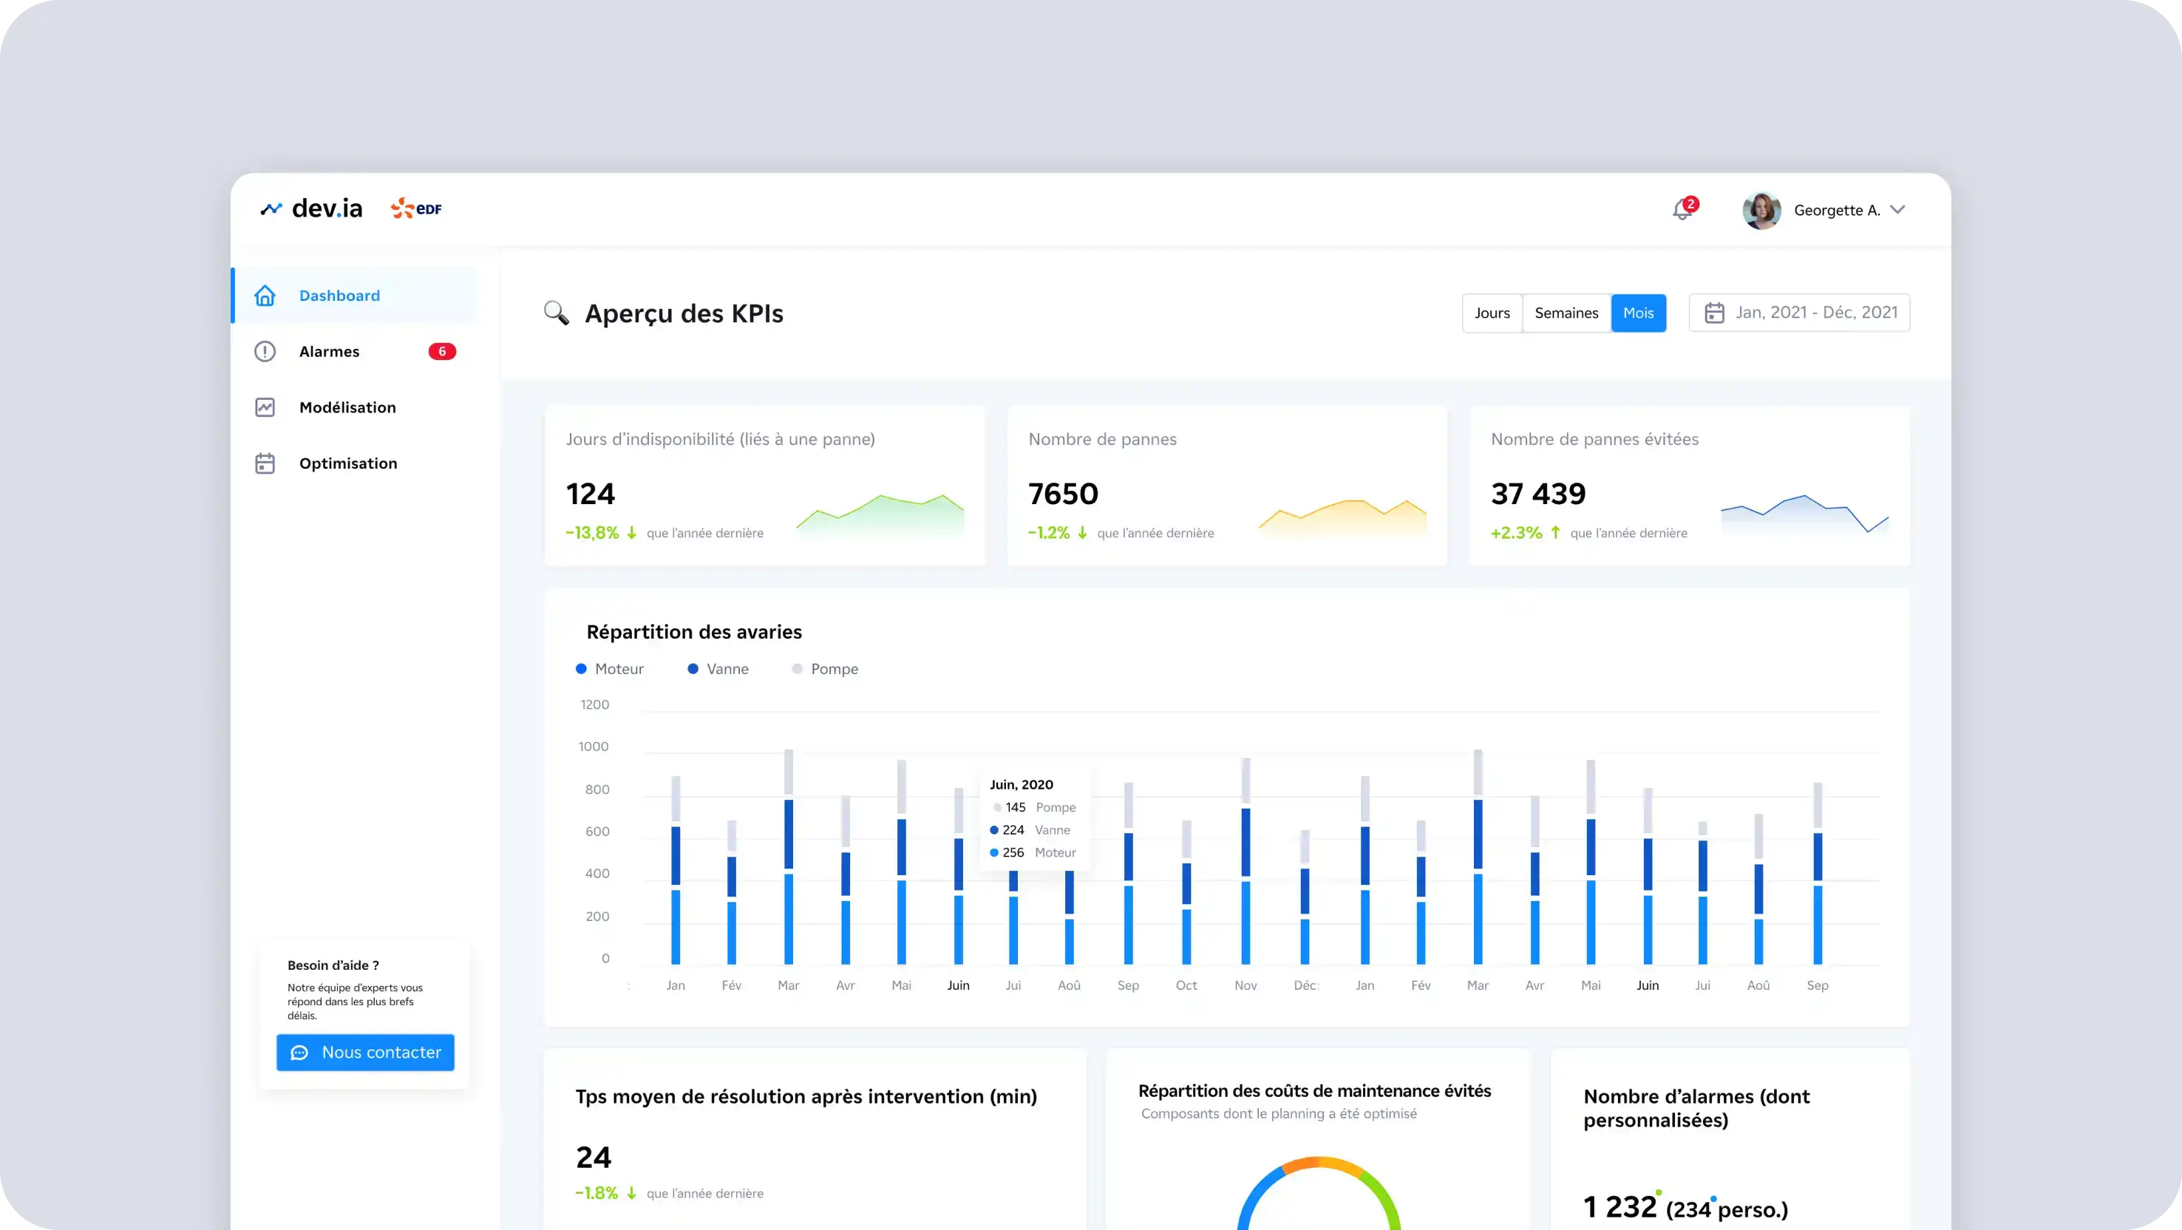This screenshot has width=2182, height=1230.
Task: Click the dev.ia logo
Action: [x=311, y=208]
